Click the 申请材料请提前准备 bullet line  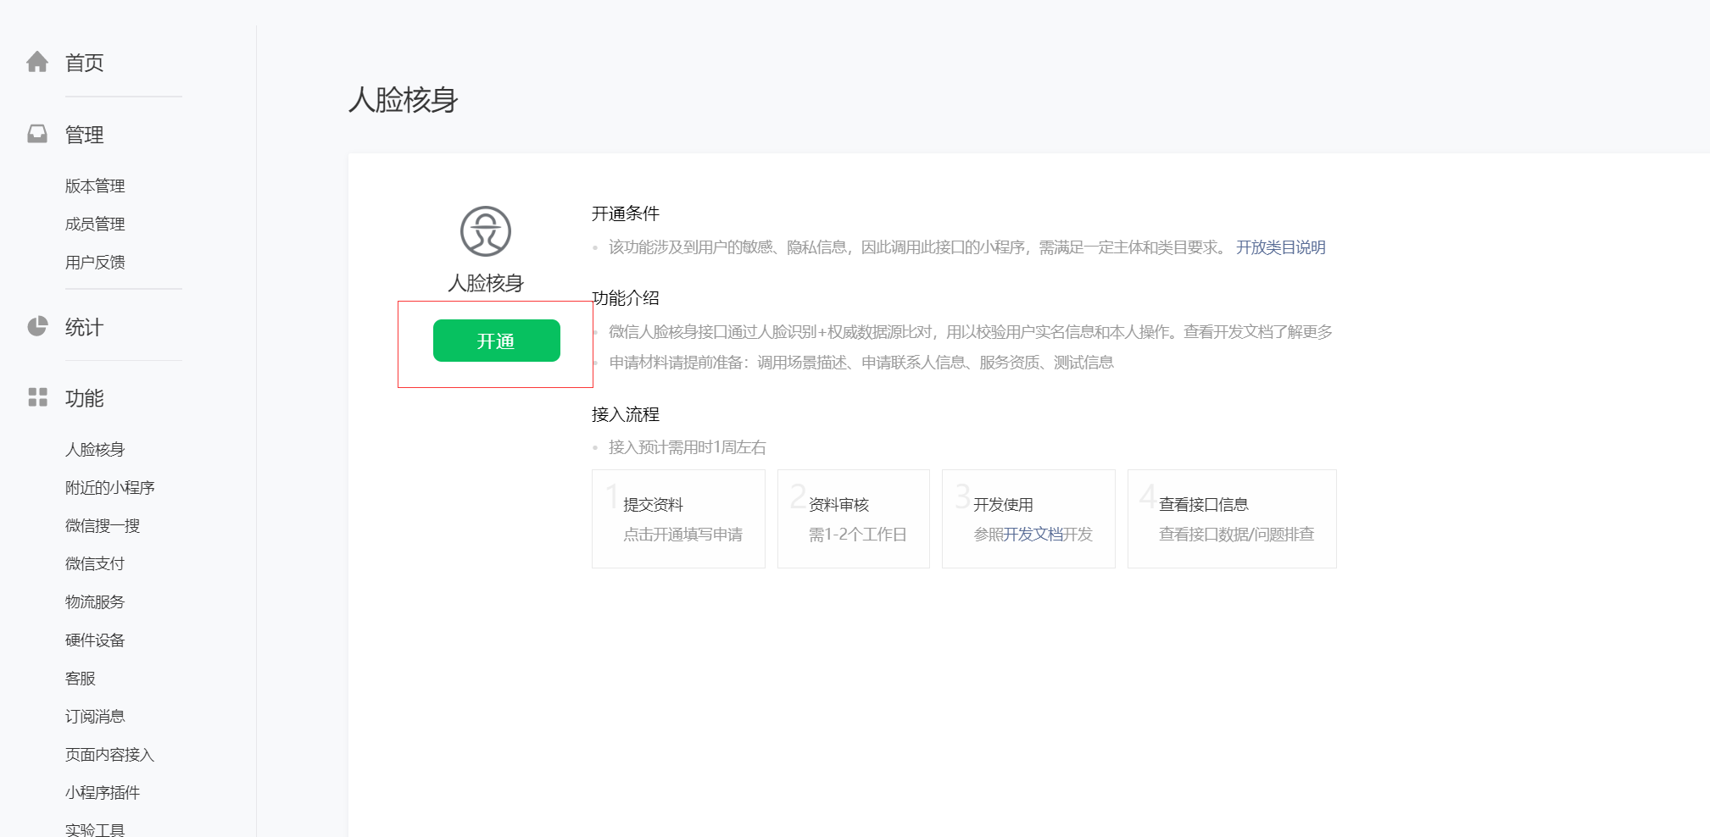pos(861,363)
